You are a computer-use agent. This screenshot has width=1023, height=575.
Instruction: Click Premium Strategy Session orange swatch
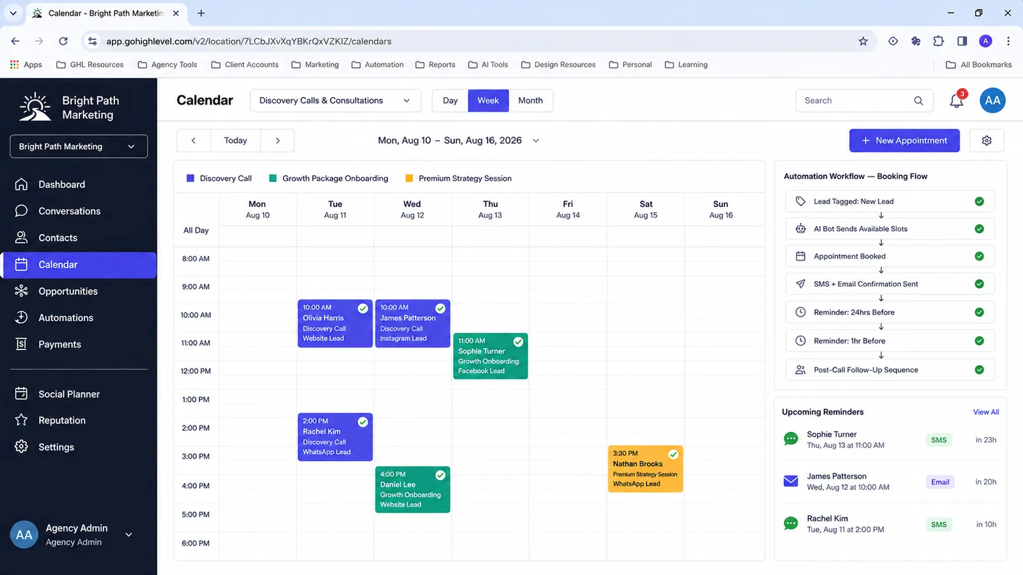pyautogui.click(x=409, y=178)
